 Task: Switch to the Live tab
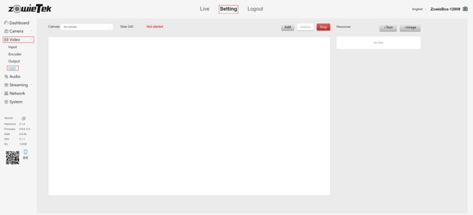coord(204,9)
